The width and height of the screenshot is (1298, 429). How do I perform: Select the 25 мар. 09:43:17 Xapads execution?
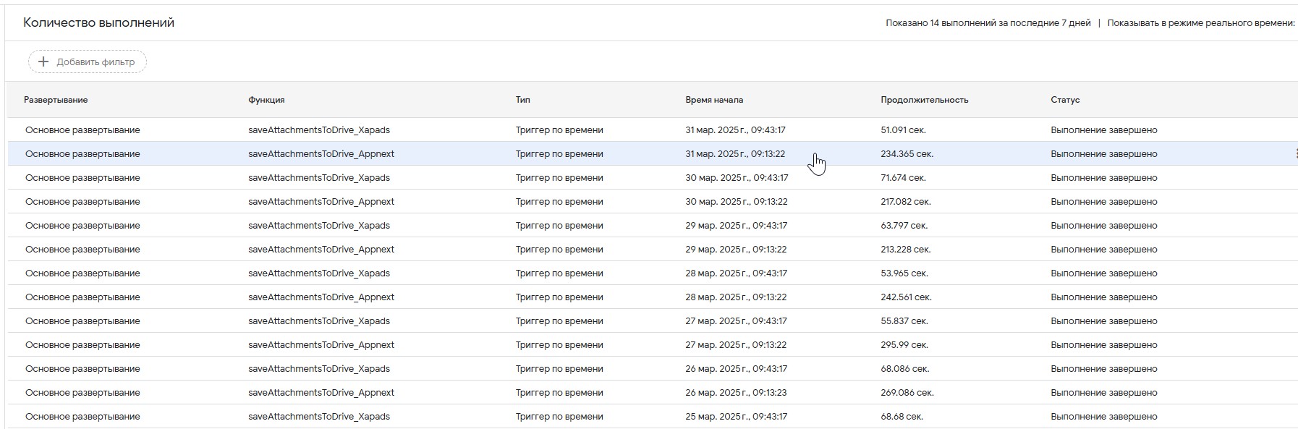coord(653,417)
